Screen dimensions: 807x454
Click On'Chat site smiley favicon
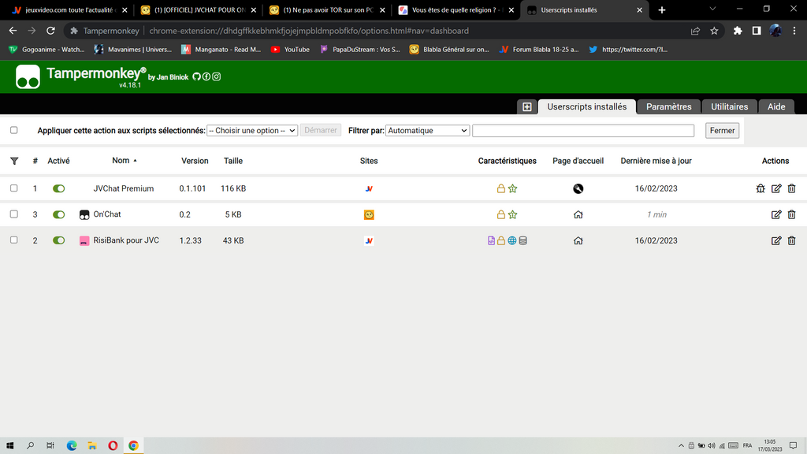point(369,214)
